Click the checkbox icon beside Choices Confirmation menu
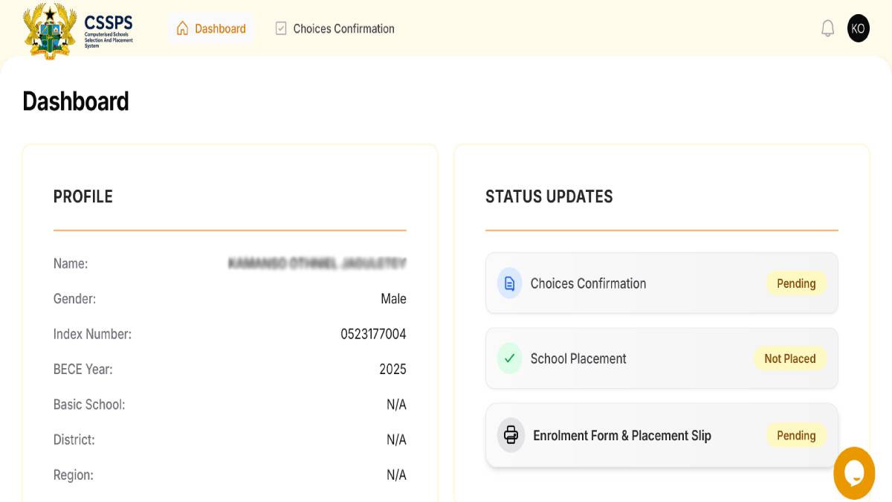 pos(280,28)
